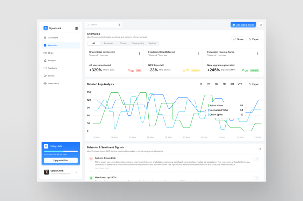This screenshot has width=303, height=201.
Task: Switch to the Revenue tab
Action: point(108,44)
